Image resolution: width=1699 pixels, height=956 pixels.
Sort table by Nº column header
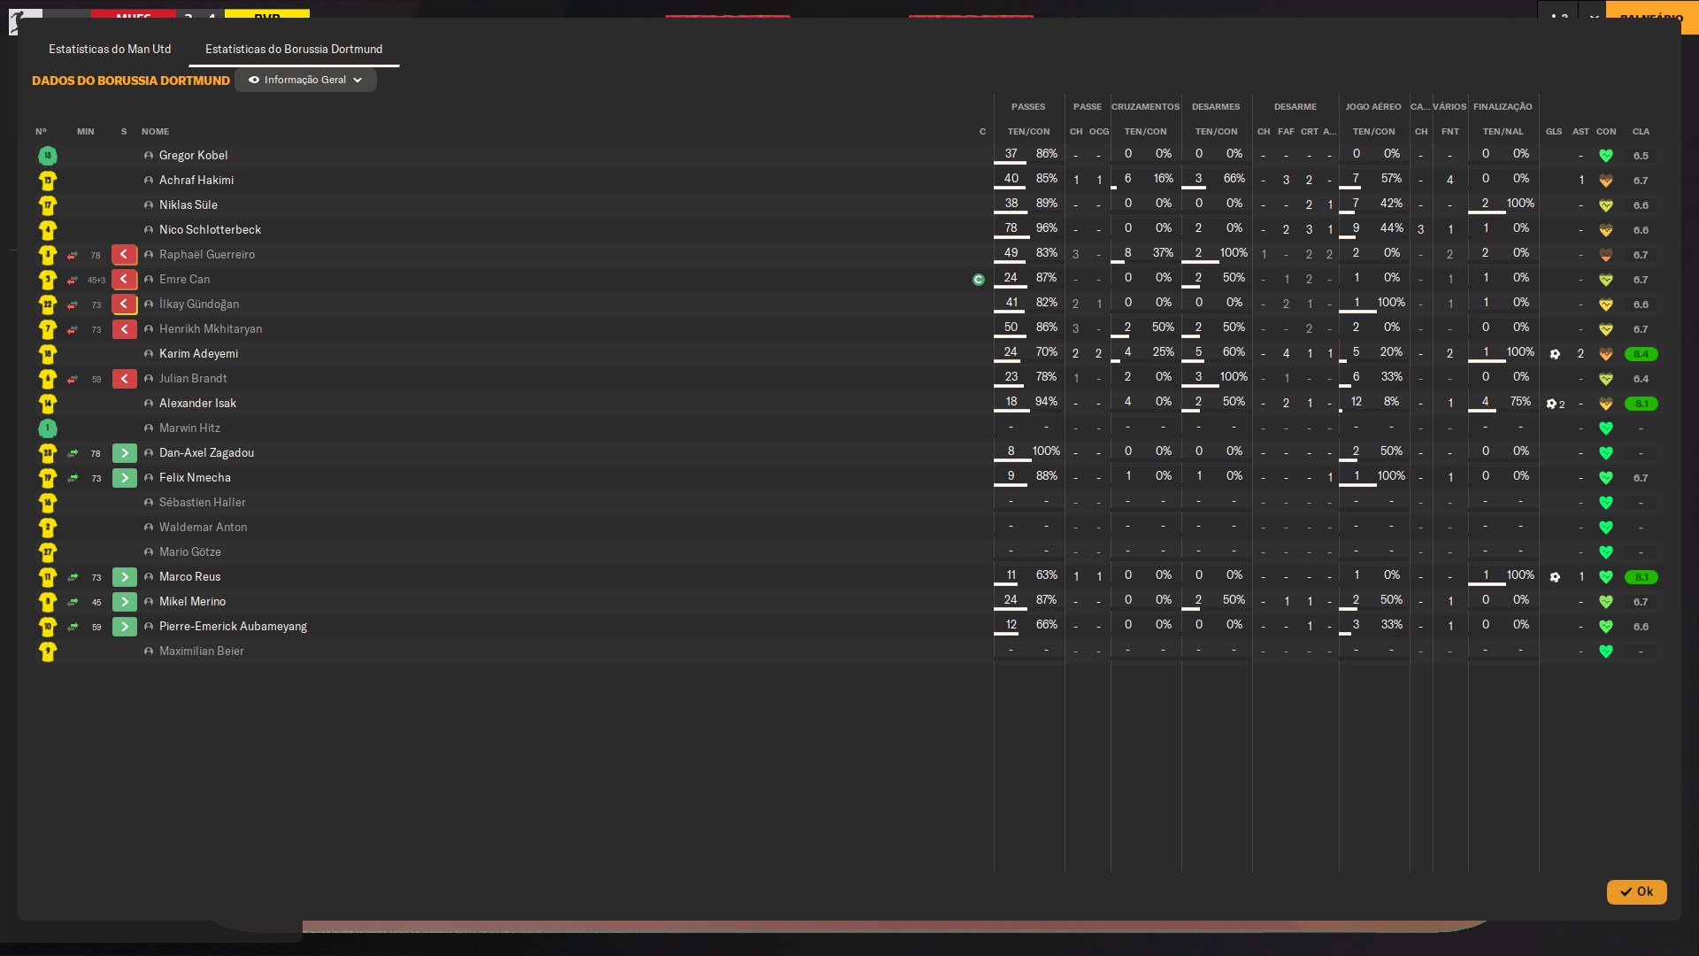[41, 131]
